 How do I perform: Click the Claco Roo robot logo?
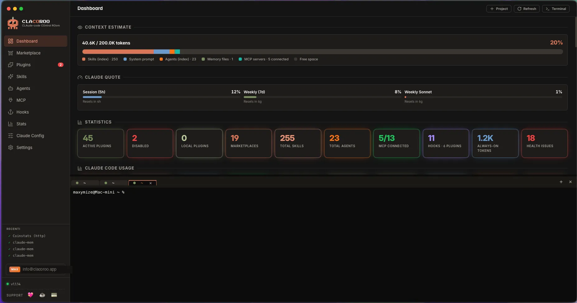tap(13, 23)
